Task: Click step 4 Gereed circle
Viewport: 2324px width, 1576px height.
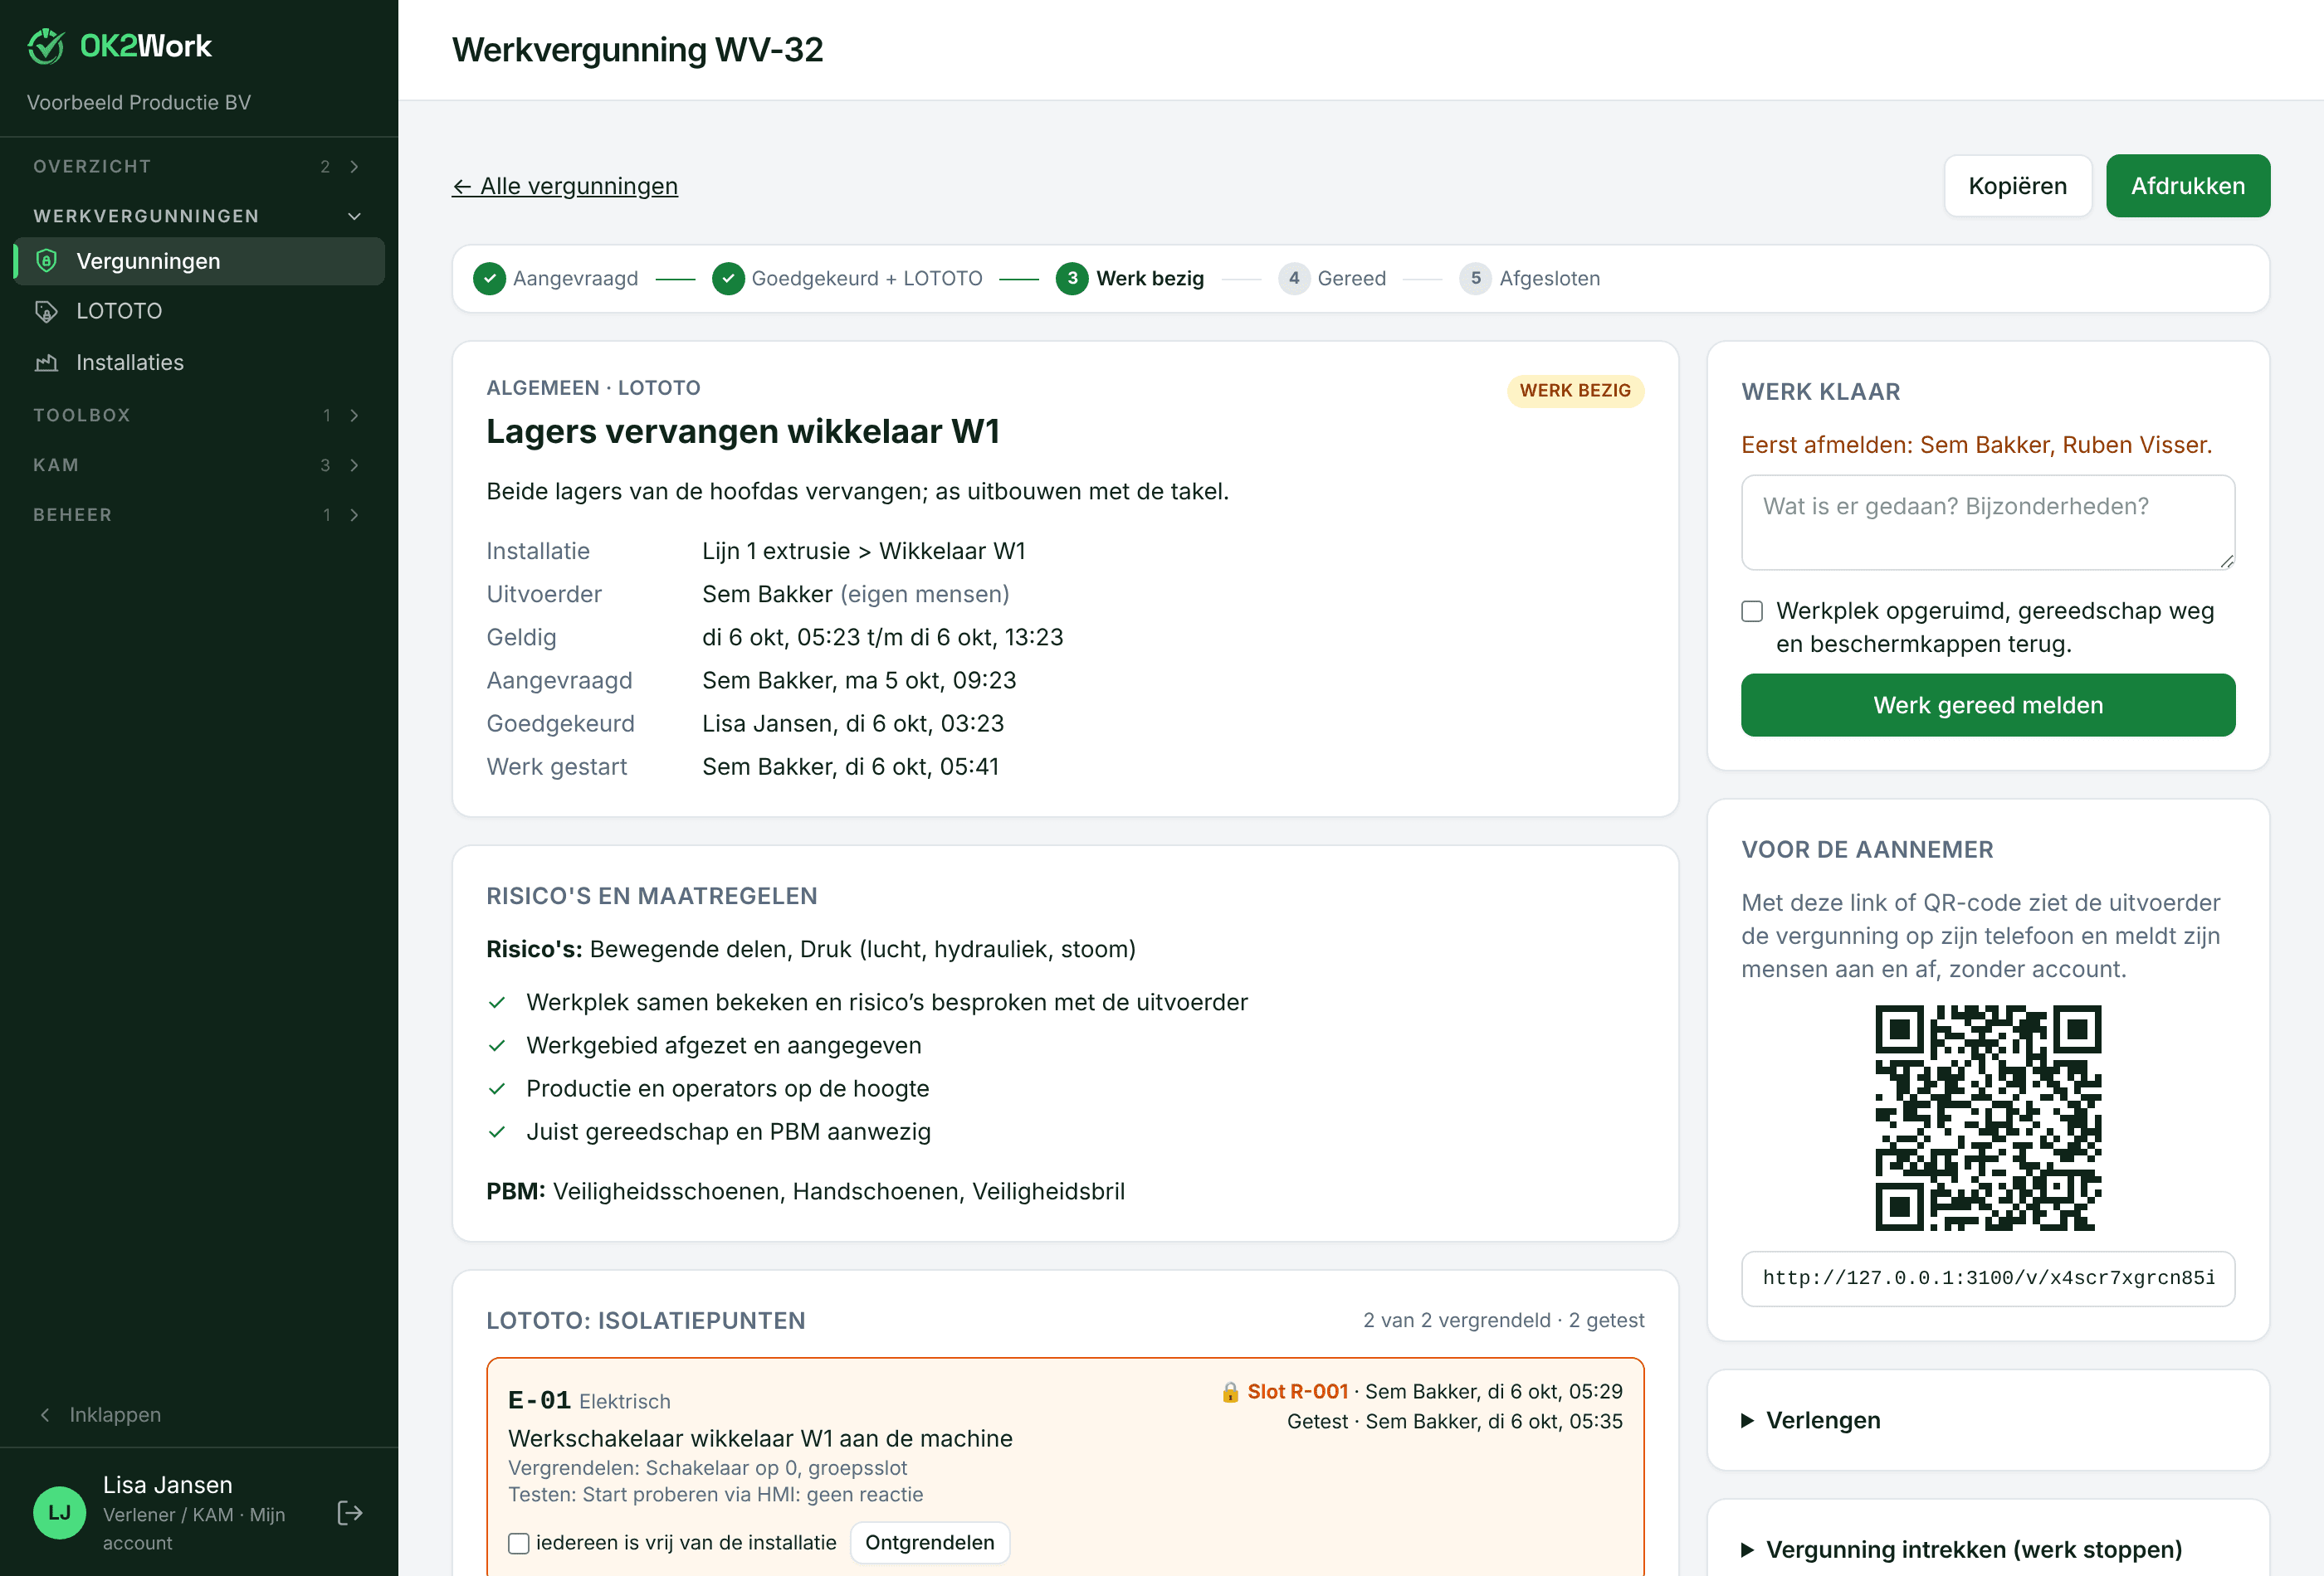Action: (x=1294, y=278)
